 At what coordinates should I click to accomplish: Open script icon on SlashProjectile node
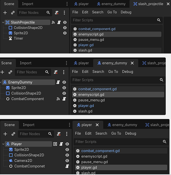pyautogui.click(x=59, y=22)
